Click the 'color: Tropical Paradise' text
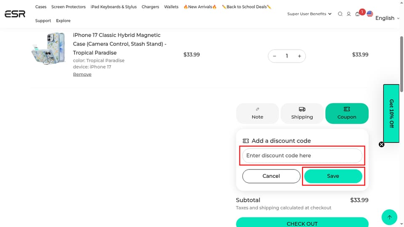 click(x=98, y=61)
